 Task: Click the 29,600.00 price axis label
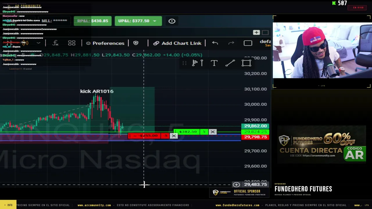255,166
